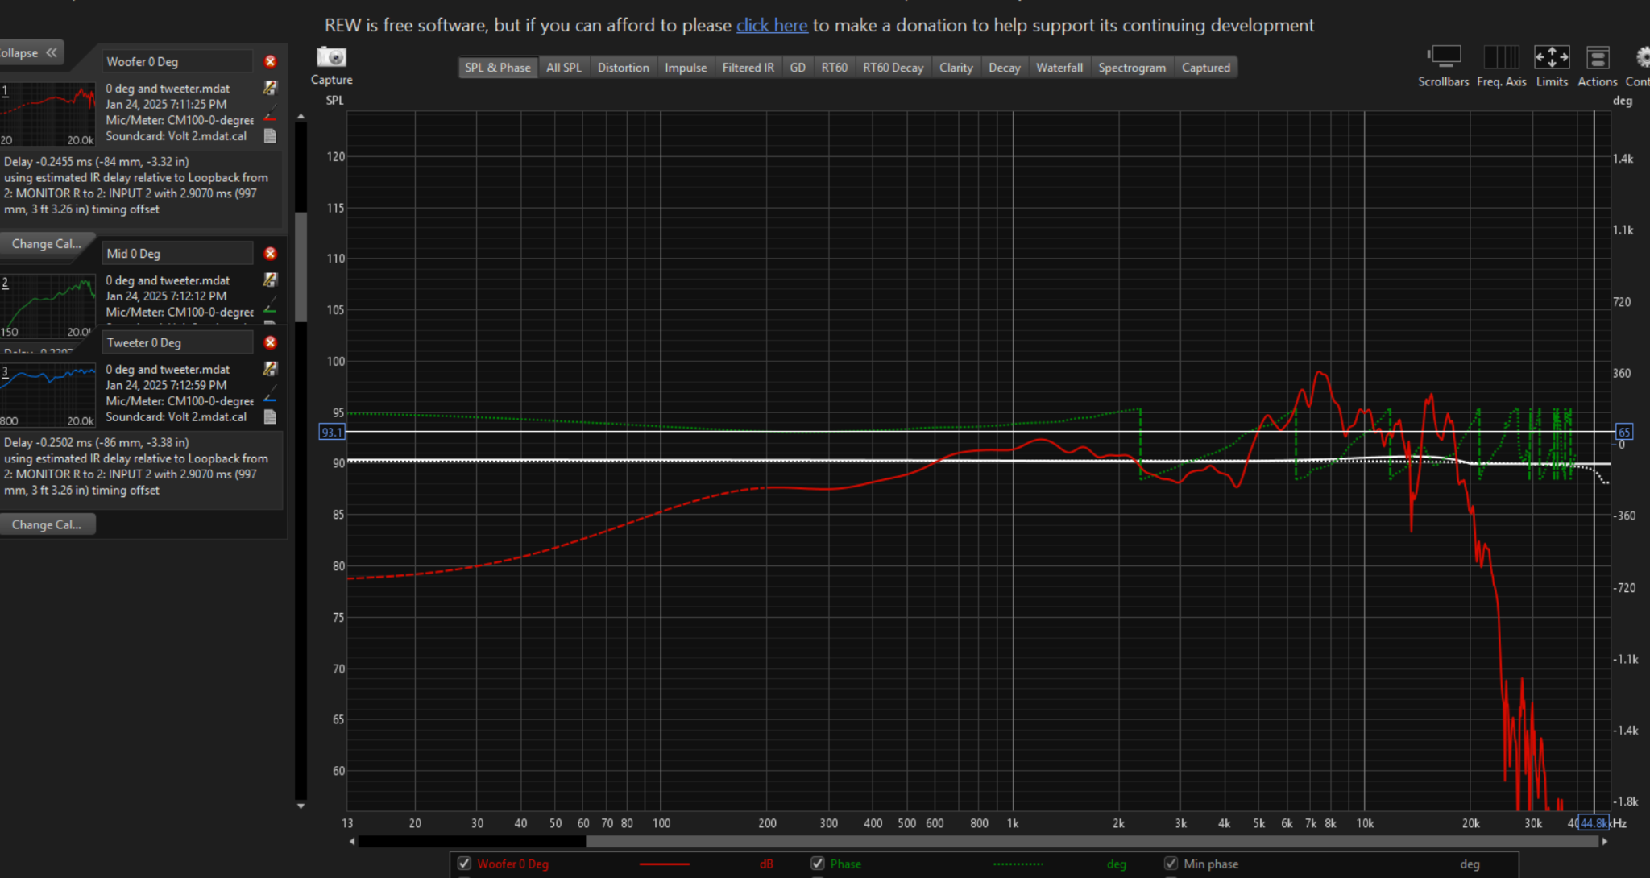Open the Scrollbars toggle icon
1650x878 pixels.
1443,57
